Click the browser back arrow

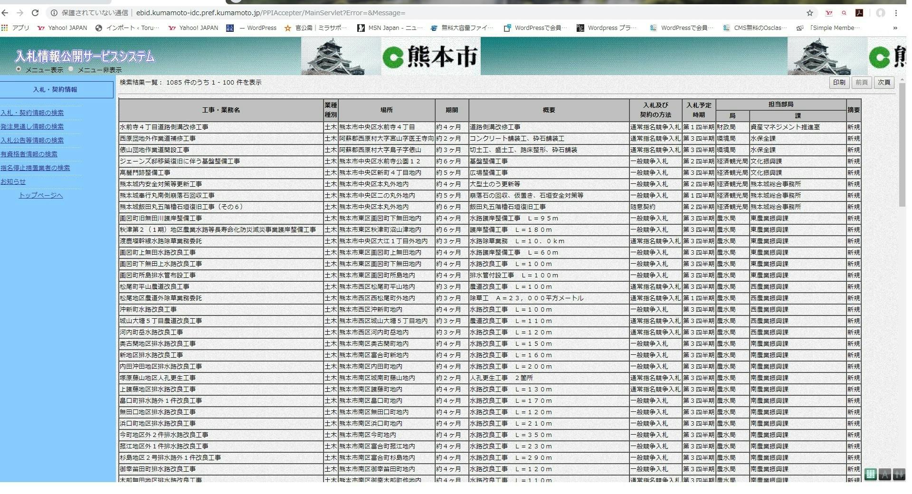click(5, 13)
